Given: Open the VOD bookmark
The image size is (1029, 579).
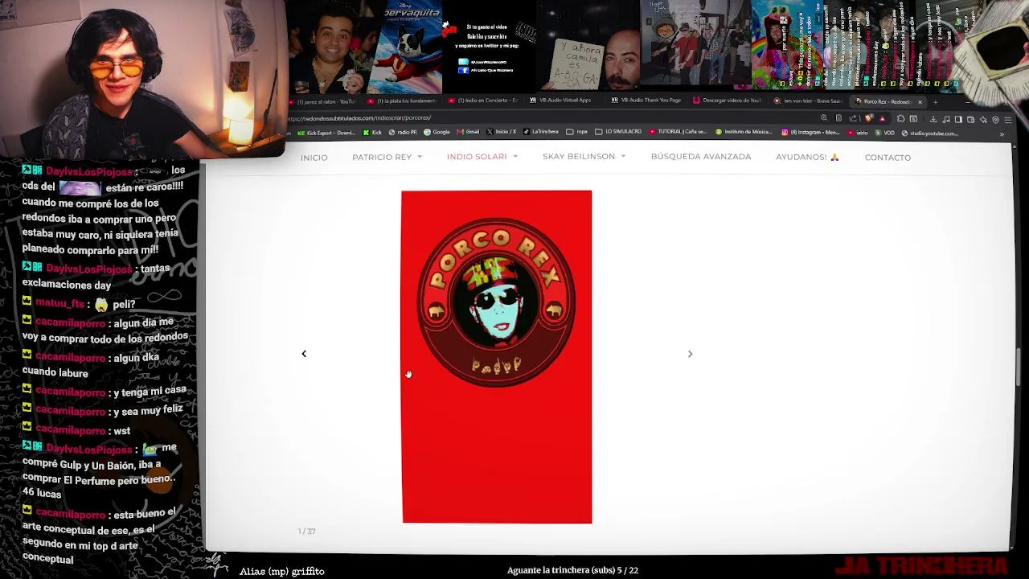Looking at the screenshot, I should 884,133.
